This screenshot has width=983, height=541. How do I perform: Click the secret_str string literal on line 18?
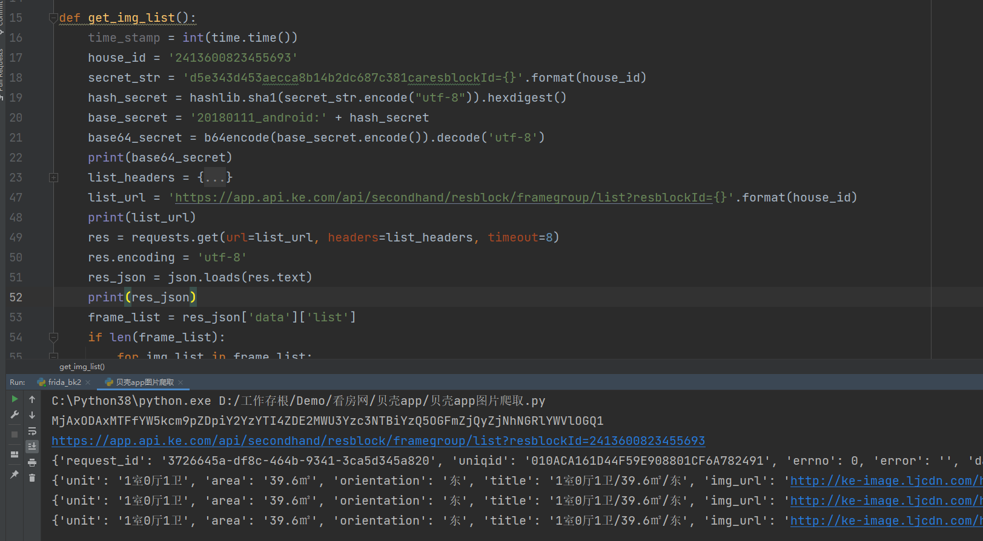(x=353, y=77)
